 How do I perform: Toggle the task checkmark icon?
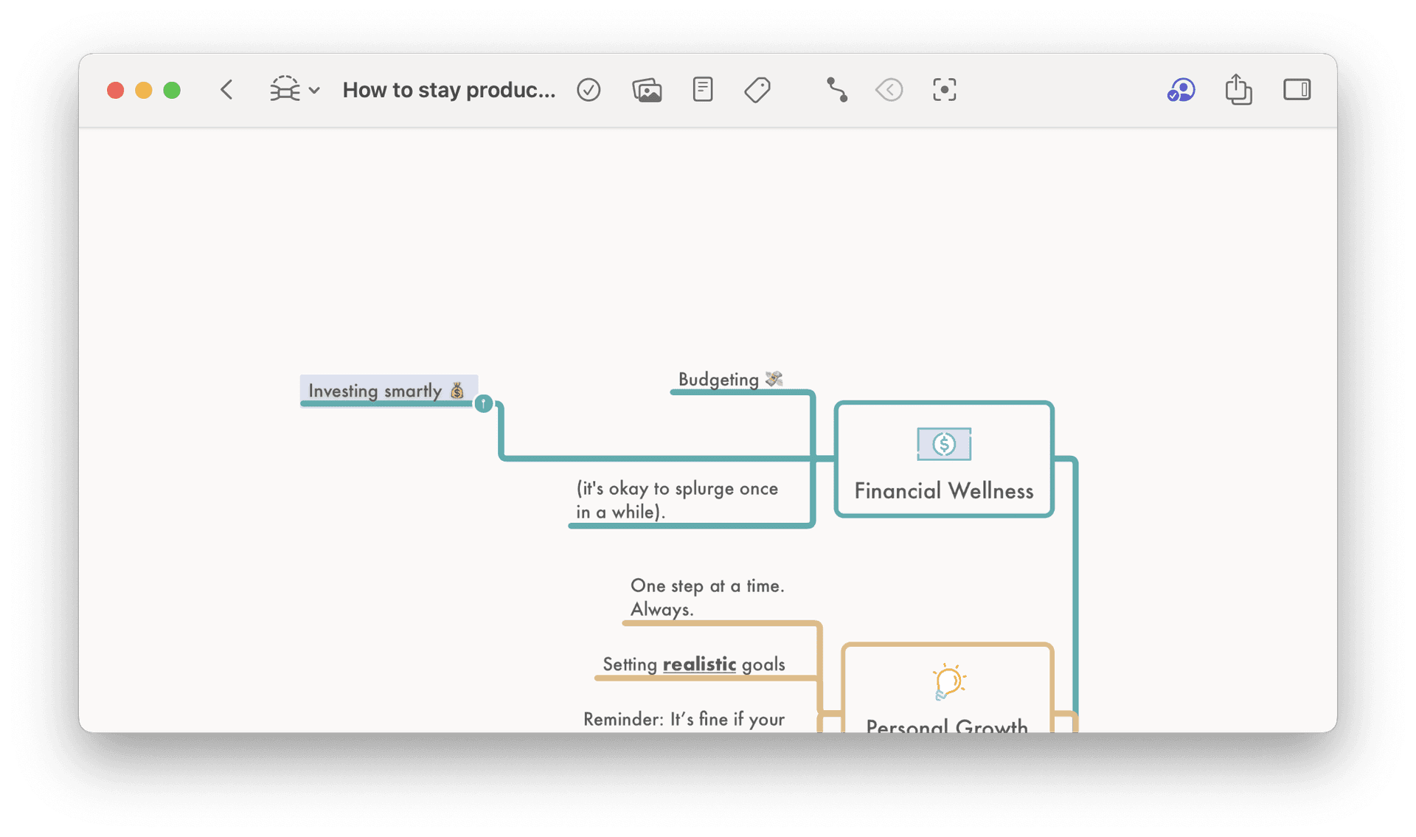[x=589, y=90]
